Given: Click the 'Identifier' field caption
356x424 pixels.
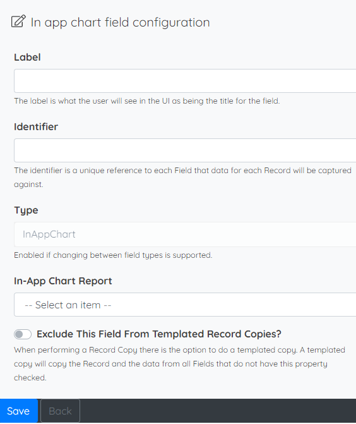Looking at the screenshot, I should coord(36,127).
